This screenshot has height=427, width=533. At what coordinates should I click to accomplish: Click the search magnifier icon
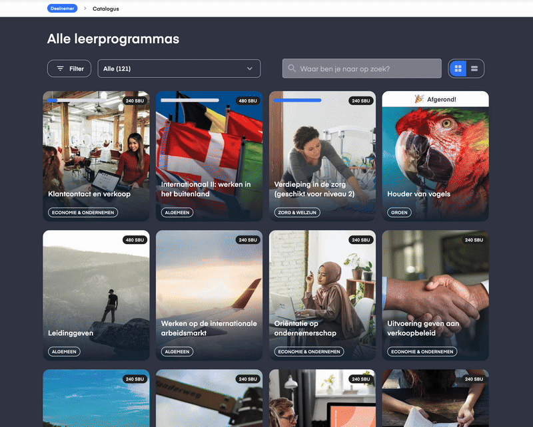point(292,69)
